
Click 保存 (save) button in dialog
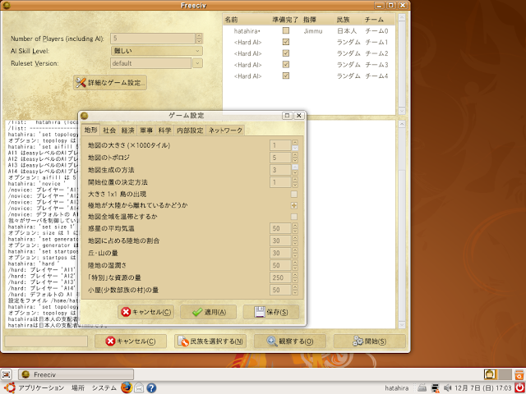pos(271,312)
